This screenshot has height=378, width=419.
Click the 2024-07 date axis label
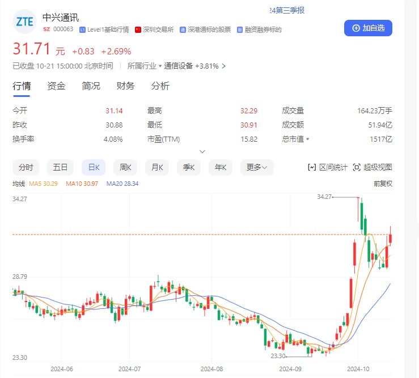pyautogui.click(x=130, y=369)
